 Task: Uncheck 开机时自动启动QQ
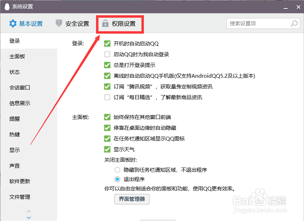pos(107,43)
